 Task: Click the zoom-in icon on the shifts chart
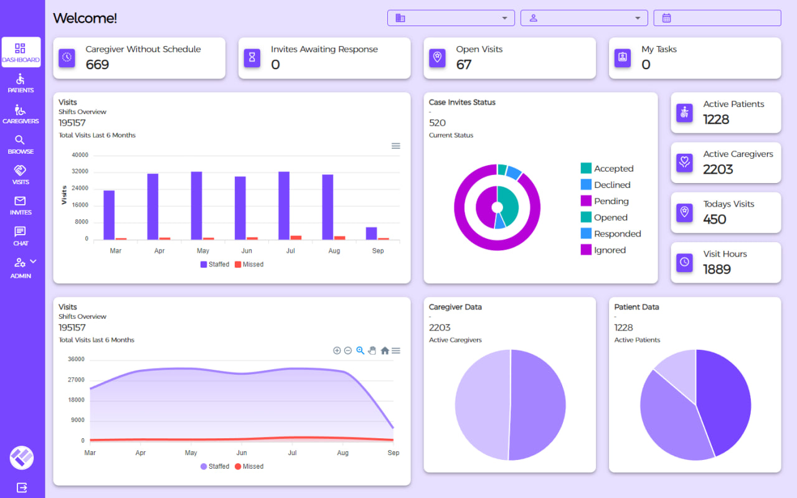point(337,350)
